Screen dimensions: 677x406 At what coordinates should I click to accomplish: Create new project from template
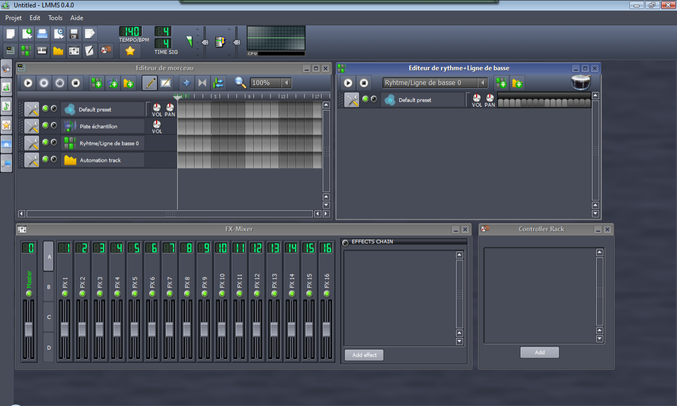(x=26, y=34)
